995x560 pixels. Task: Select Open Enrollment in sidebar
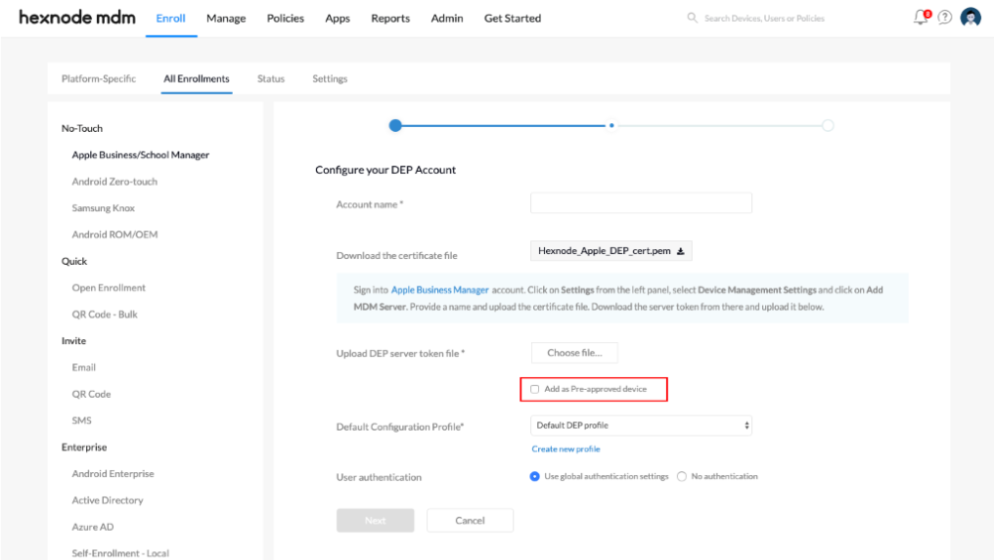coord(109,288)
